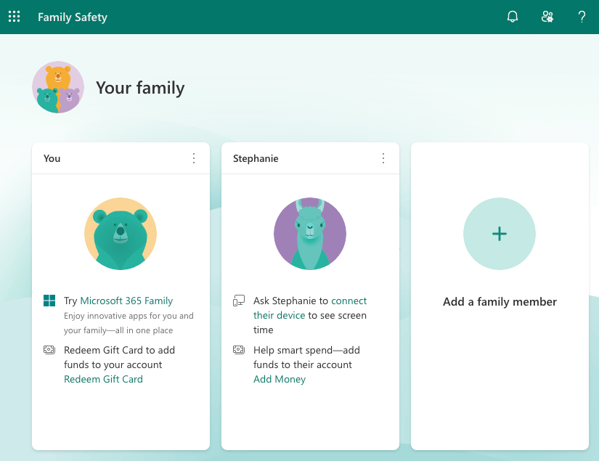Open the app launcher grid icon
Image resolution: width=599 pixels, height=461 pixels.
point(14,16)
